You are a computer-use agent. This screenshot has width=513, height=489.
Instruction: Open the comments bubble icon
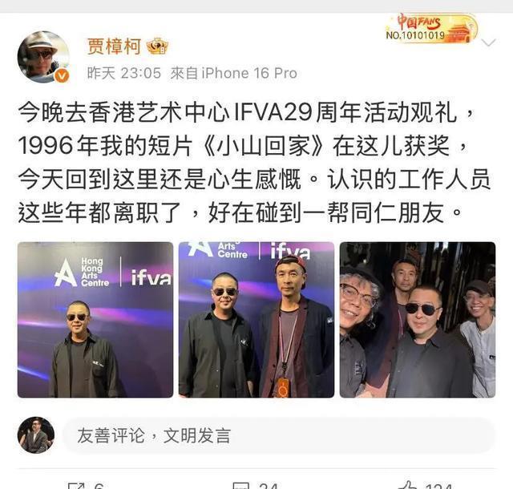click(x=240, y=486)
